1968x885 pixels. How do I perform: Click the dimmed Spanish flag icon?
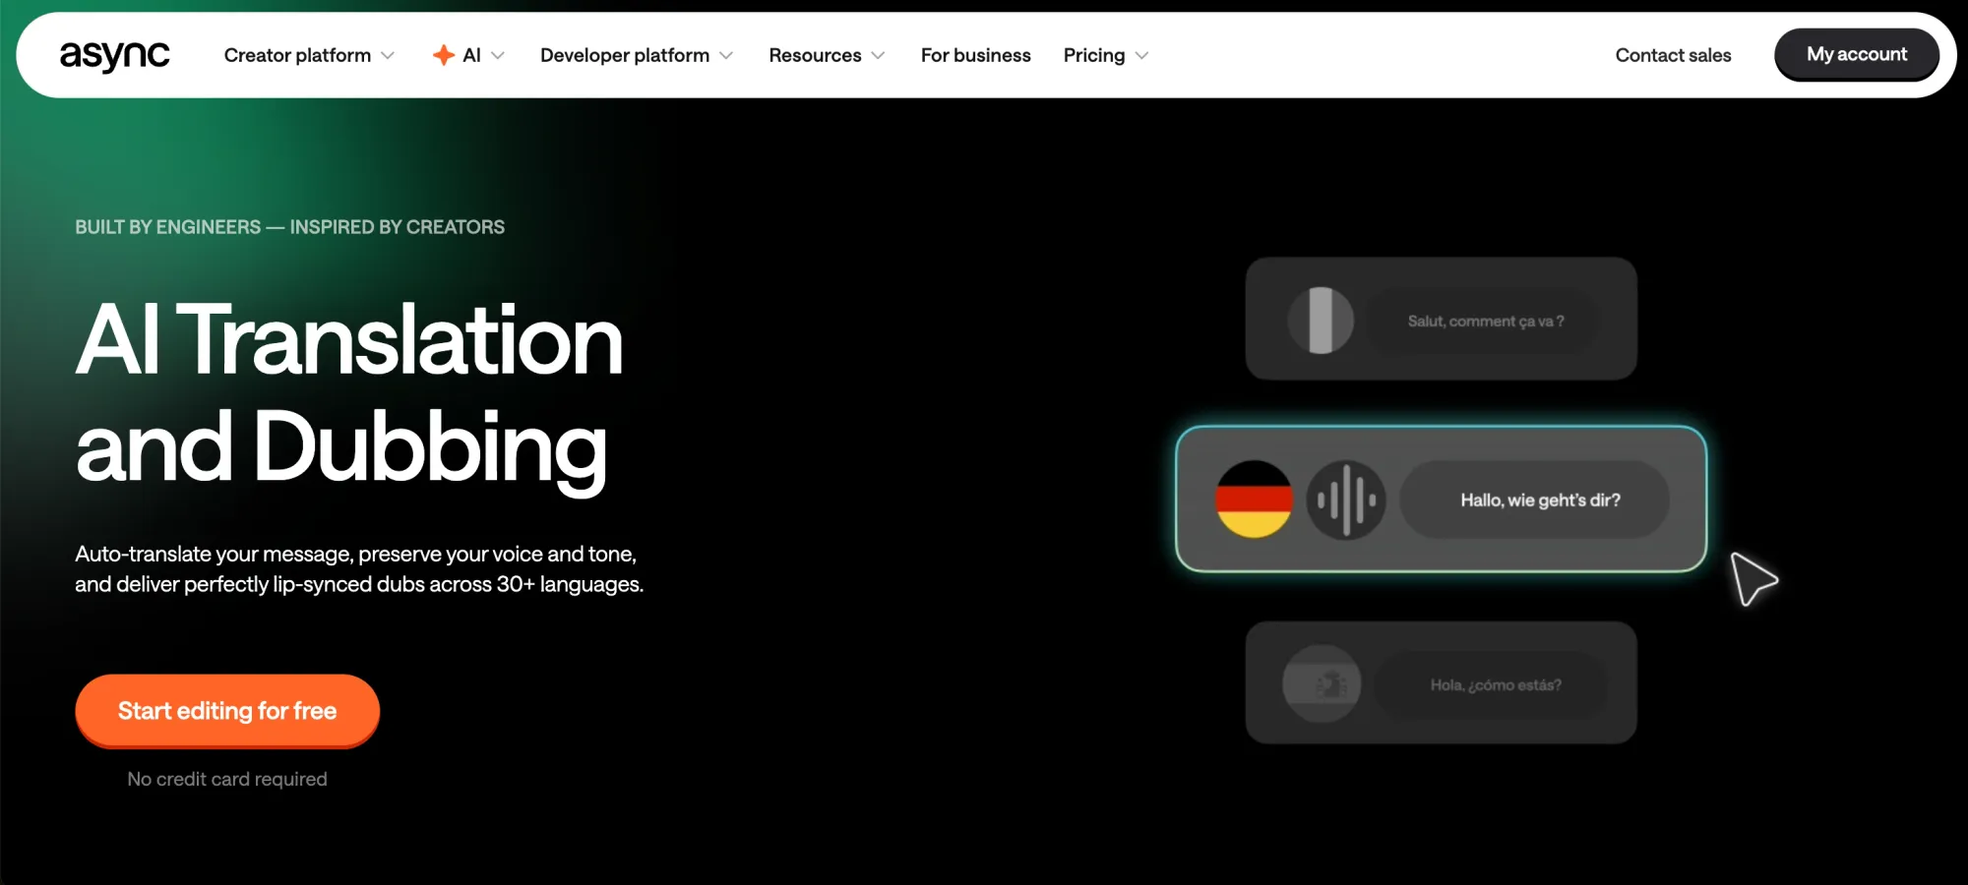pos(1322,684)
